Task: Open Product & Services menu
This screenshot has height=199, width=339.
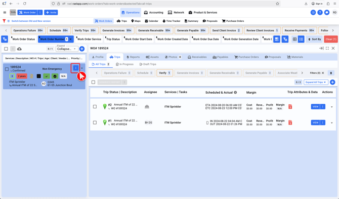Action: (203, 13)
